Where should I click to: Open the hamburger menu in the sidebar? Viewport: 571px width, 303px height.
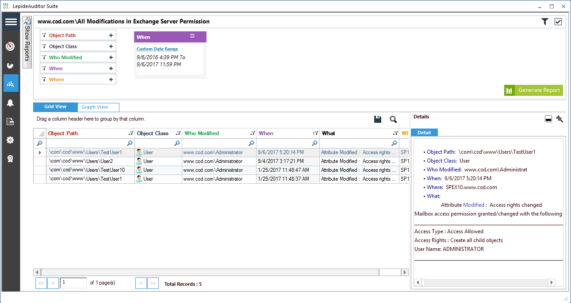point(11,22)
